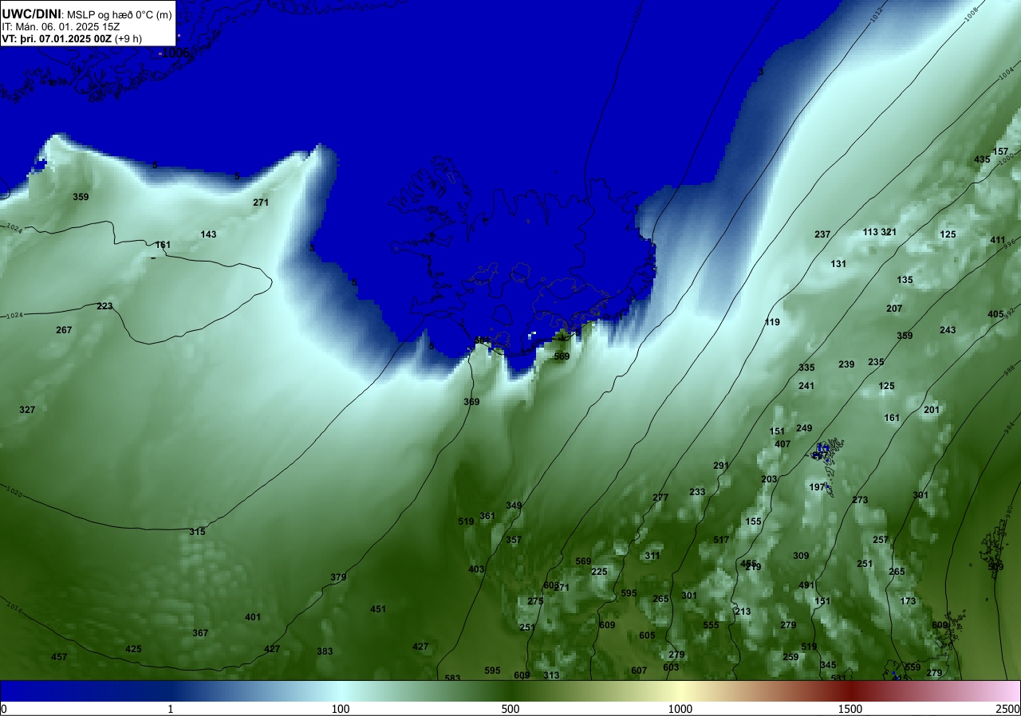Viewport: 1021px width, 716px height.
Task: Click the map value 143
Action: click(x=208, y=234)
